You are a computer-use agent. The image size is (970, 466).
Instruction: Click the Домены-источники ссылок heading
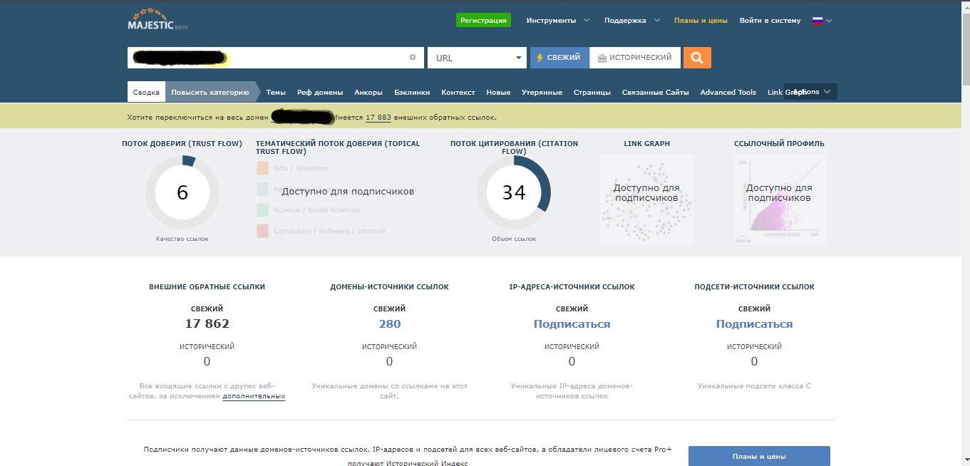[390, 287]
